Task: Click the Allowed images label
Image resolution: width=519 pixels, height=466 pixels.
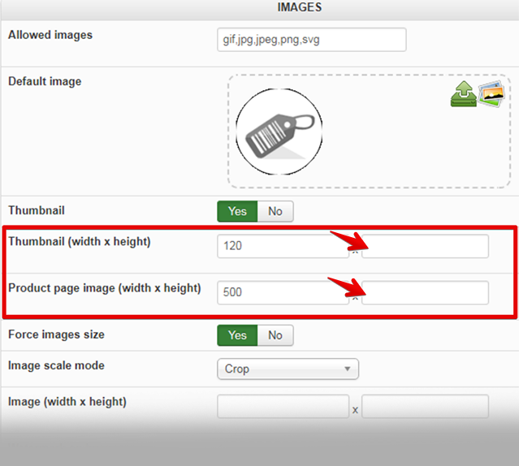Action: coord(50,35)
